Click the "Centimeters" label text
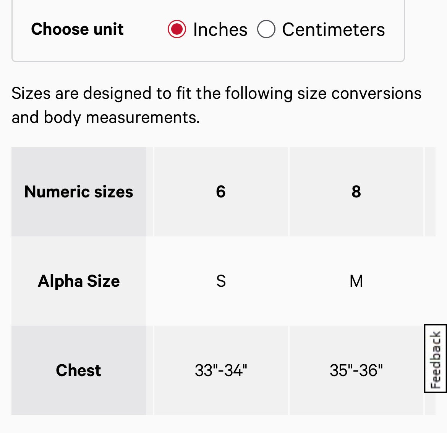 [333, 30]
